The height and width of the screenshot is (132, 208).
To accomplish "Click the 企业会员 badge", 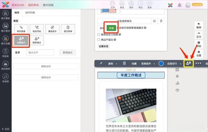I will 197,5.
